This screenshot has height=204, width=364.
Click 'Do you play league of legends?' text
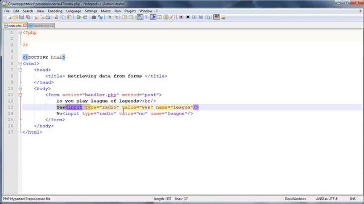click(x=99, y=101)
